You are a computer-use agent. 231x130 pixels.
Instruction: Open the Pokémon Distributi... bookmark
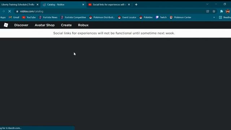[x=102, y=17]
